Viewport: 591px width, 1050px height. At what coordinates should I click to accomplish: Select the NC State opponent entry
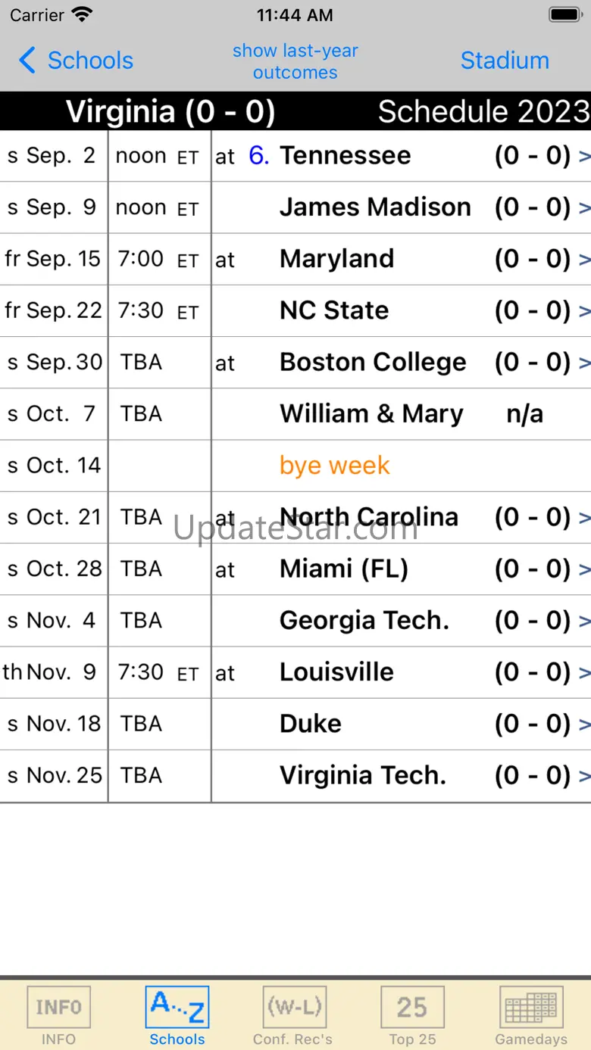(x=334, y=310)
